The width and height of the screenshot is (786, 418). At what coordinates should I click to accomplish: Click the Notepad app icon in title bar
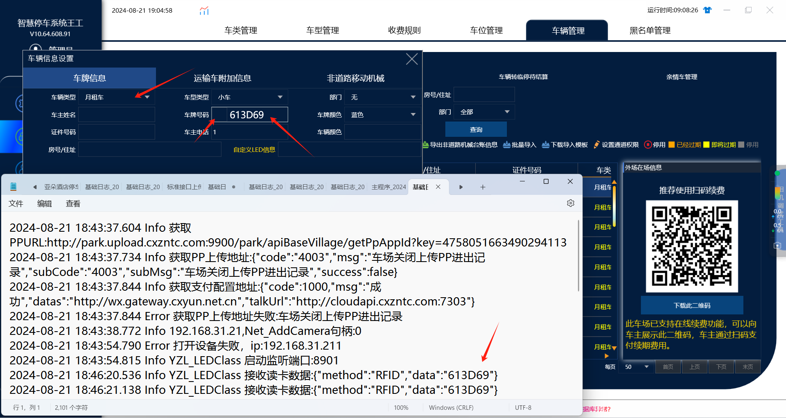(x=14, y=187)
